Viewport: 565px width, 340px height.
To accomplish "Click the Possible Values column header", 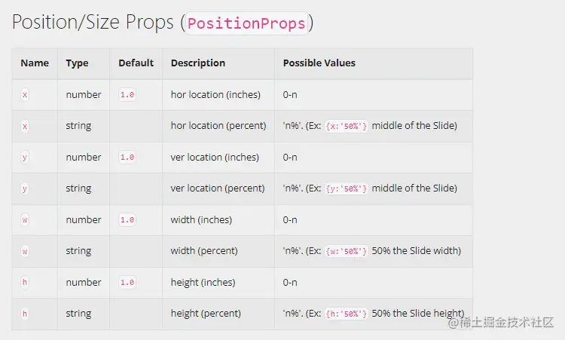I will 319,63.
